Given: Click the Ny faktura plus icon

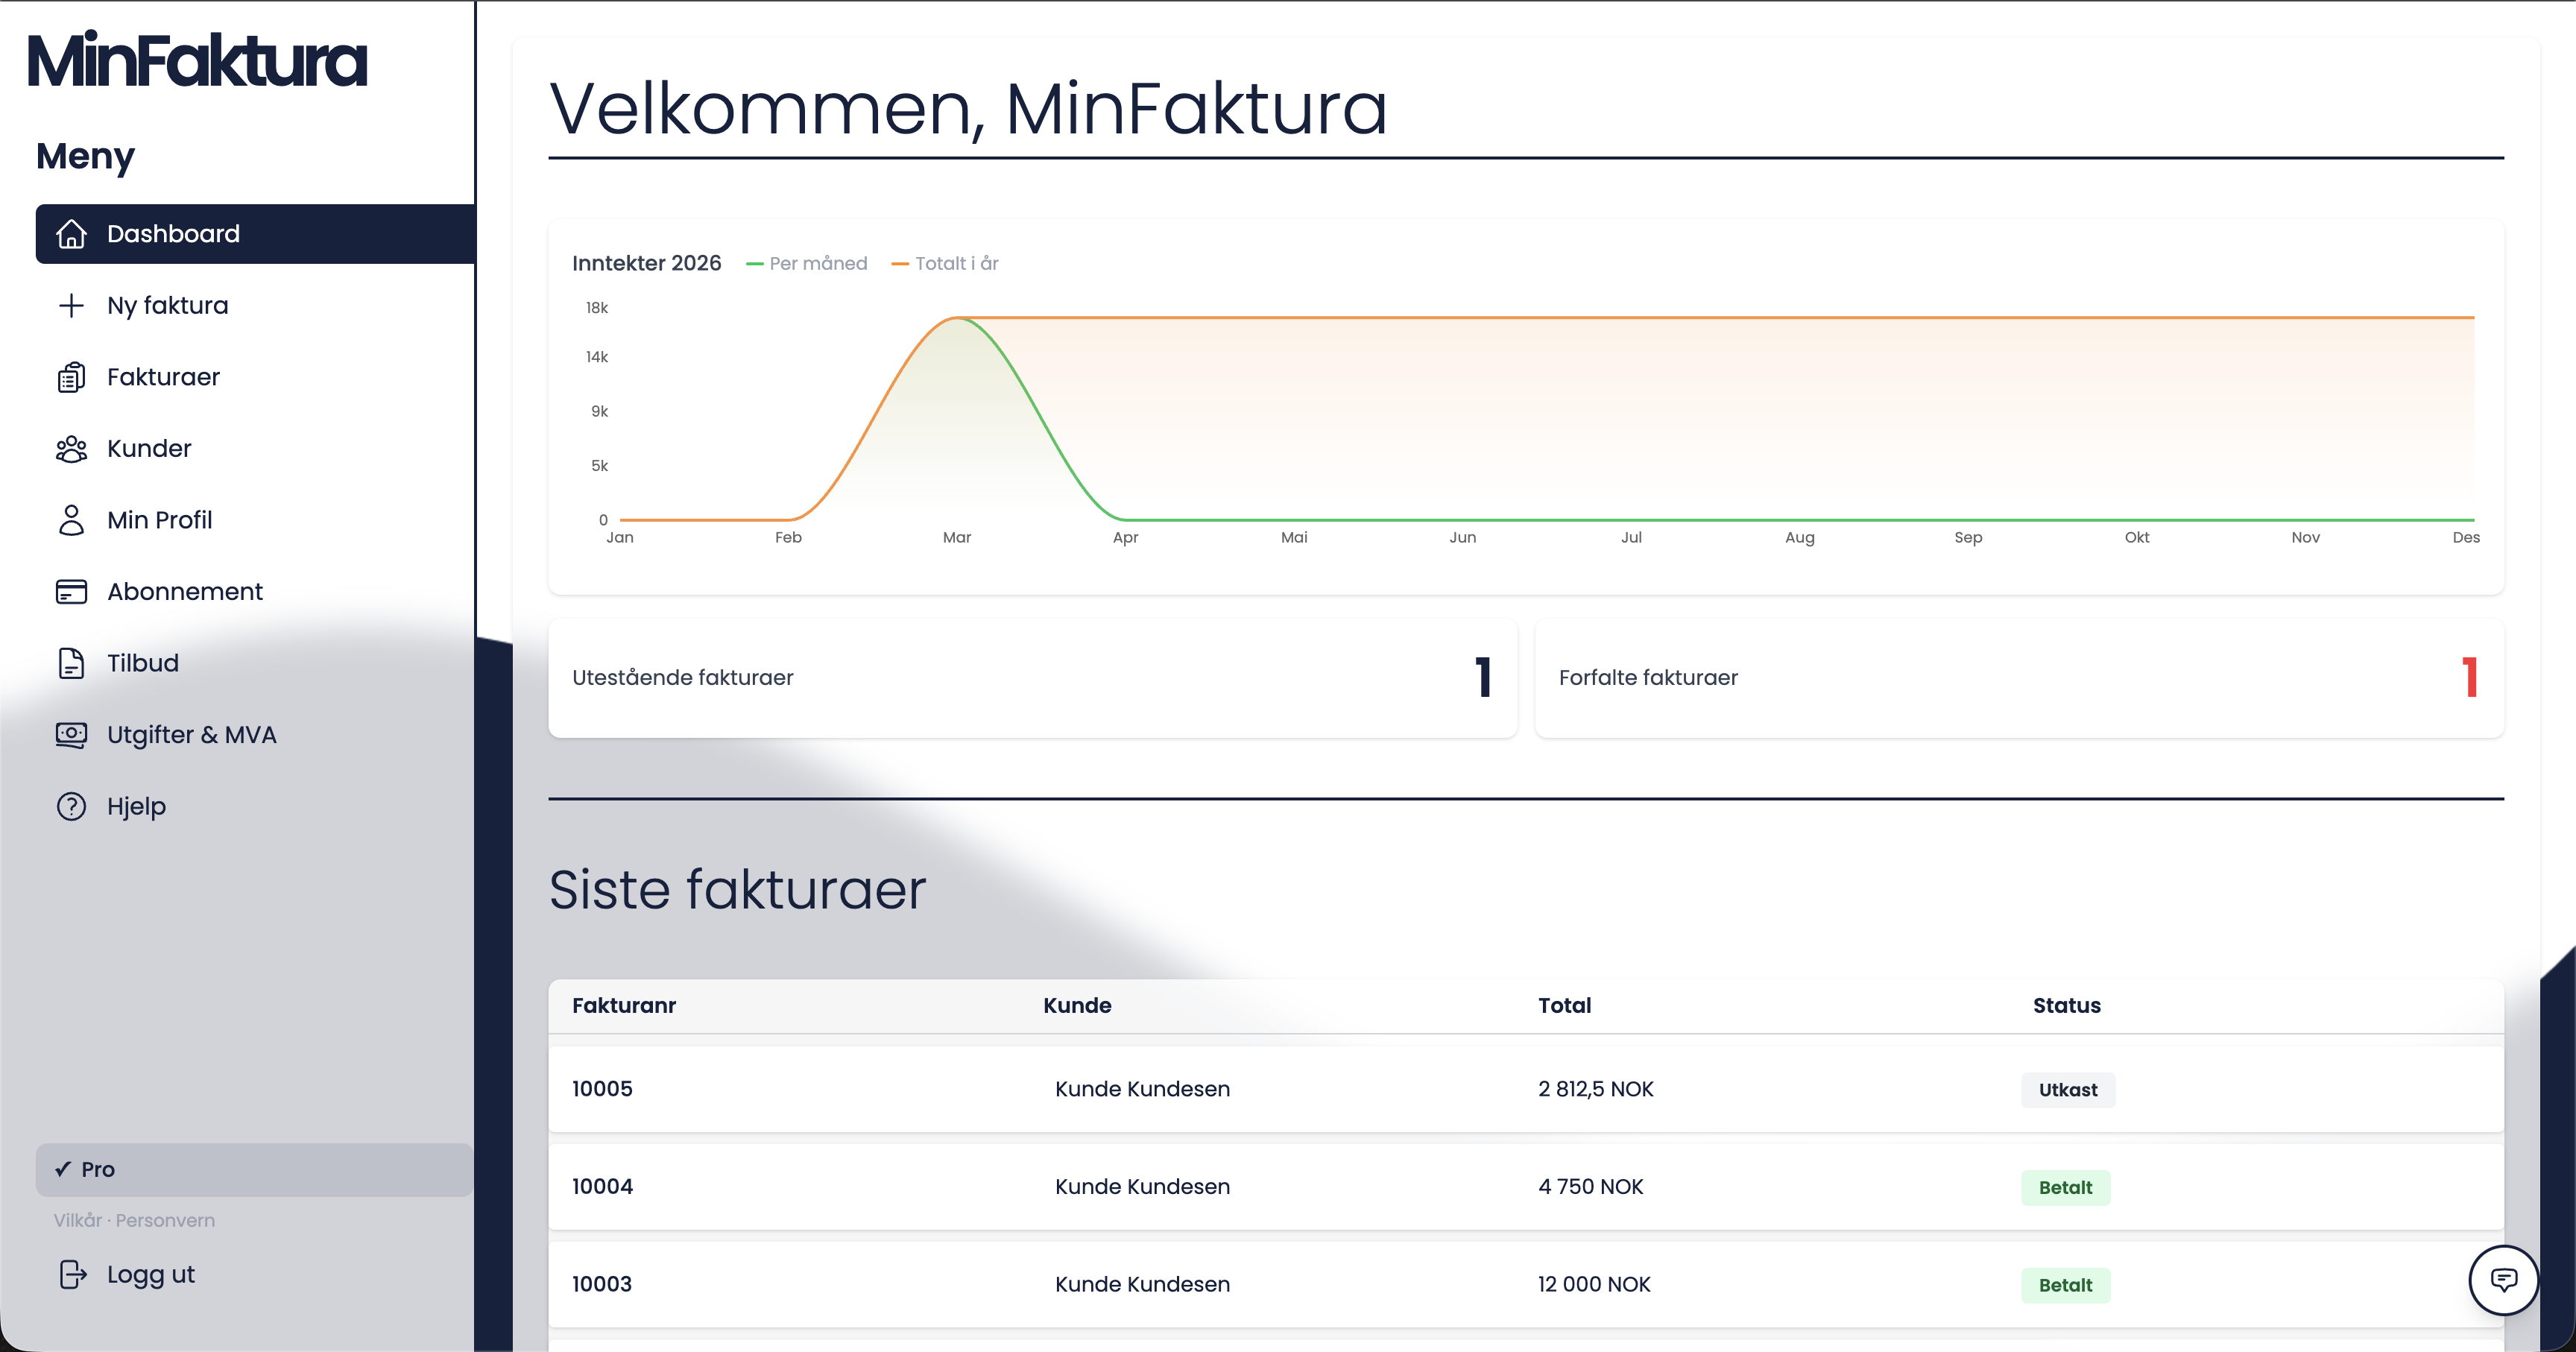Looking at the screenshot, I should click(x=71, y=305).
